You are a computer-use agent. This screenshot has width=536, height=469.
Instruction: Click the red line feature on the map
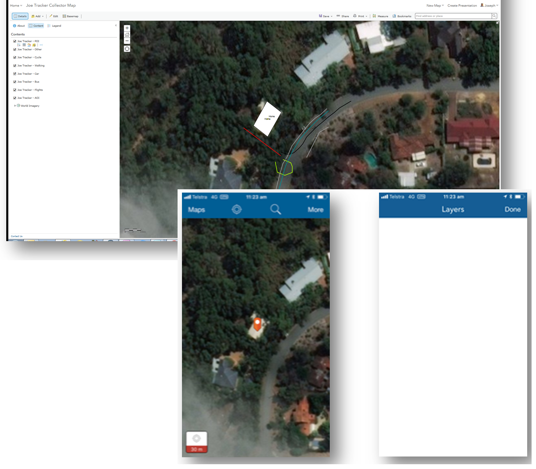pos(262,142)
